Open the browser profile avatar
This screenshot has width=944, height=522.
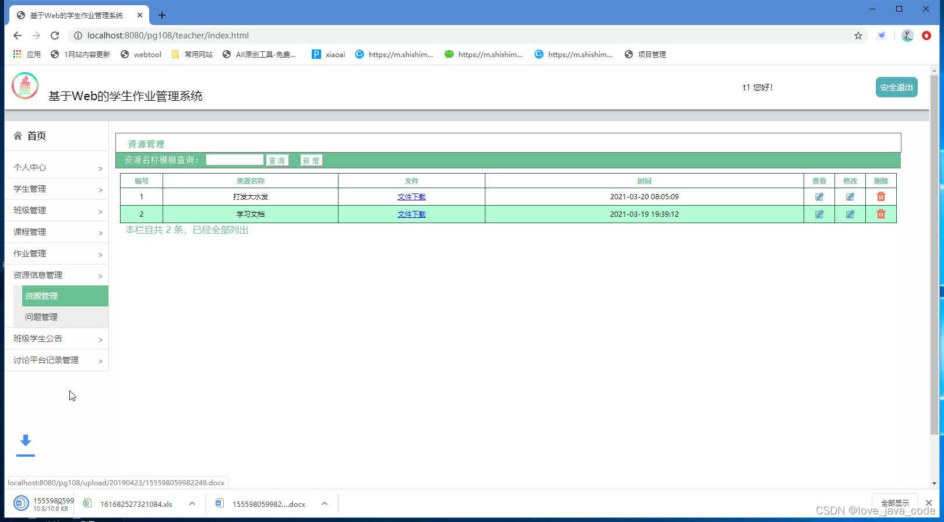[x=907, y=36]
